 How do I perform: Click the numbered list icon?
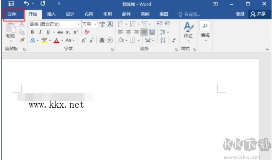point(133,24)
